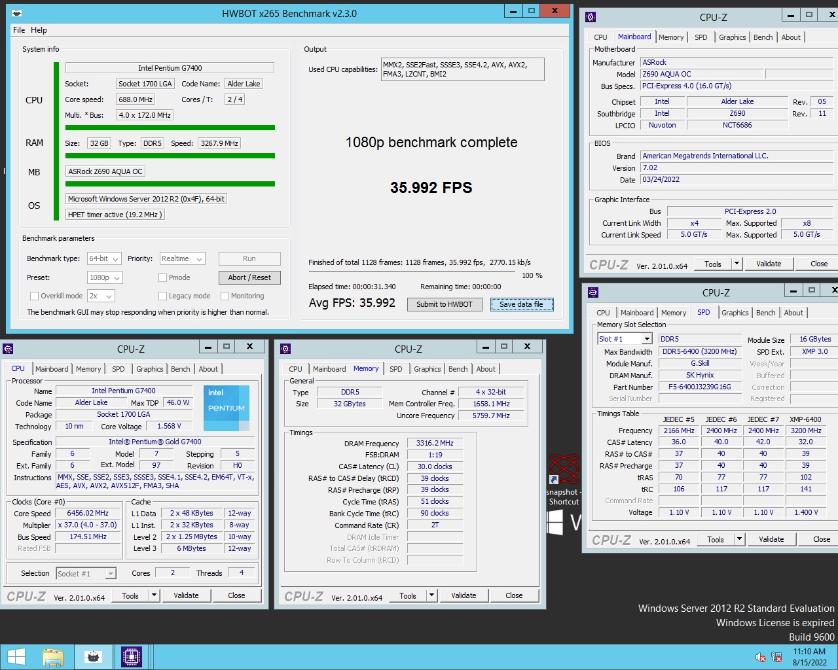Switch to CPU-Z taskbar icon

point(131,657)
